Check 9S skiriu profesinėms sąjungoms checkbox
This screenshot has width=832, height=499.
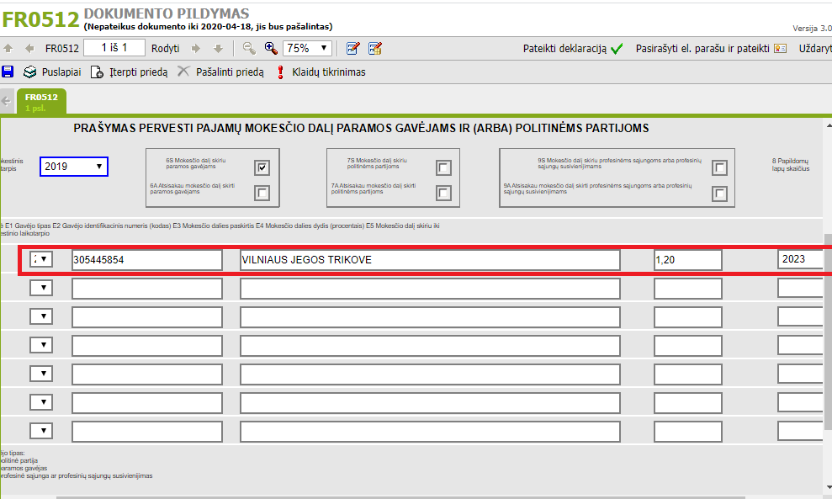pos(719,167)
